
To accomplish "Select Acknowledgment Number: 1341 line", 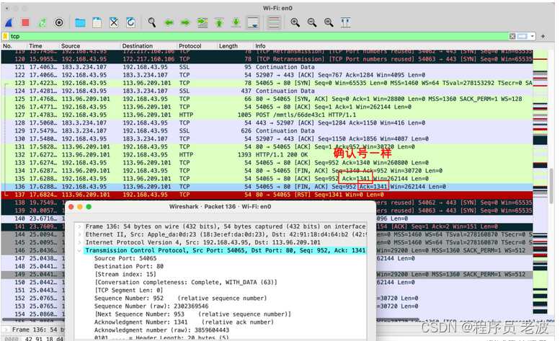I will (x=184, y=322).
